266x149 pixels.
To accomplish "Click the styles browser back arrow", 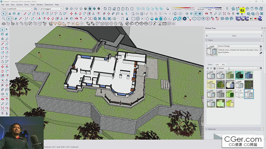I will coord(208,68).
